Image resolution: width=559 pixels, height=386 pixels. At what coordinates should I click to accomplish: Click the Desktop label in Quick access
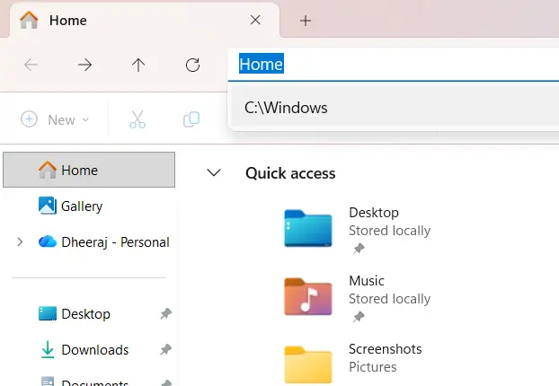[x=374, y=213]
